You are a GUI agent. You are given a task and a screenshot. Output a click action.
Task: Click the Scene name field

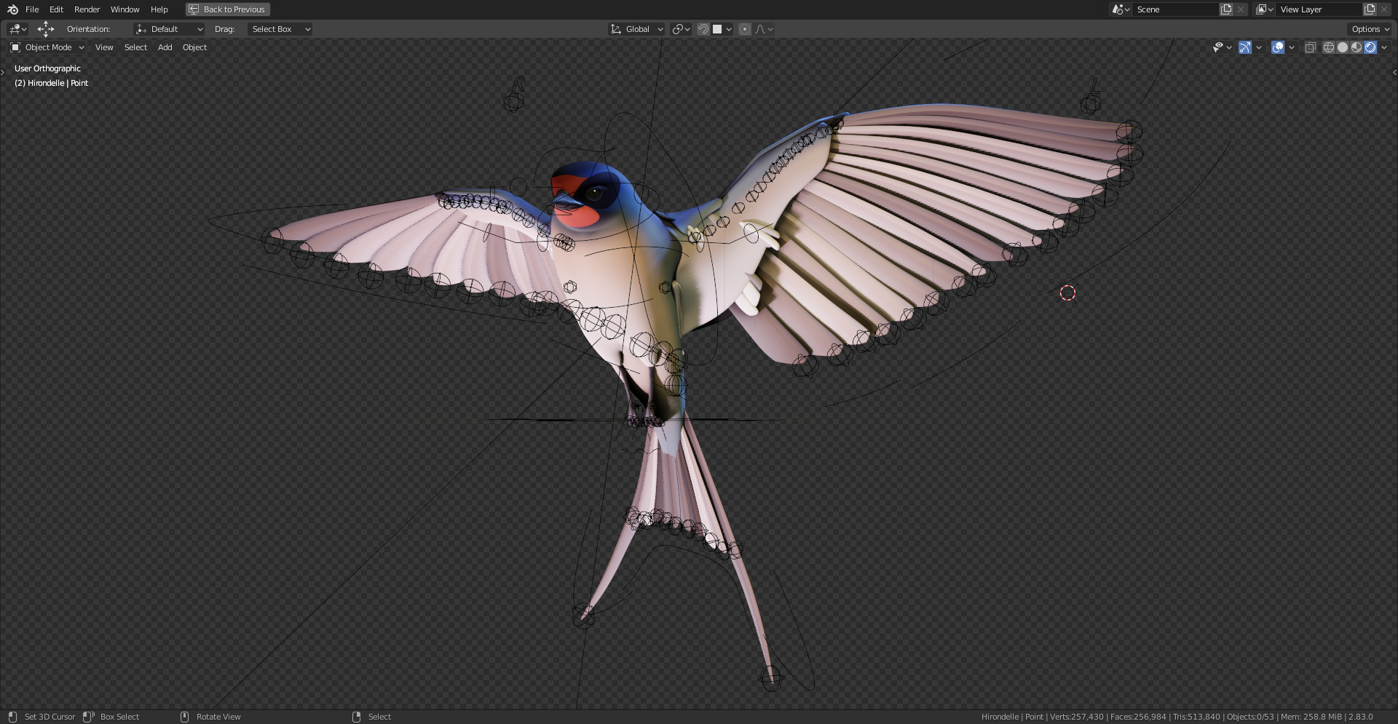coord(1175,9)
